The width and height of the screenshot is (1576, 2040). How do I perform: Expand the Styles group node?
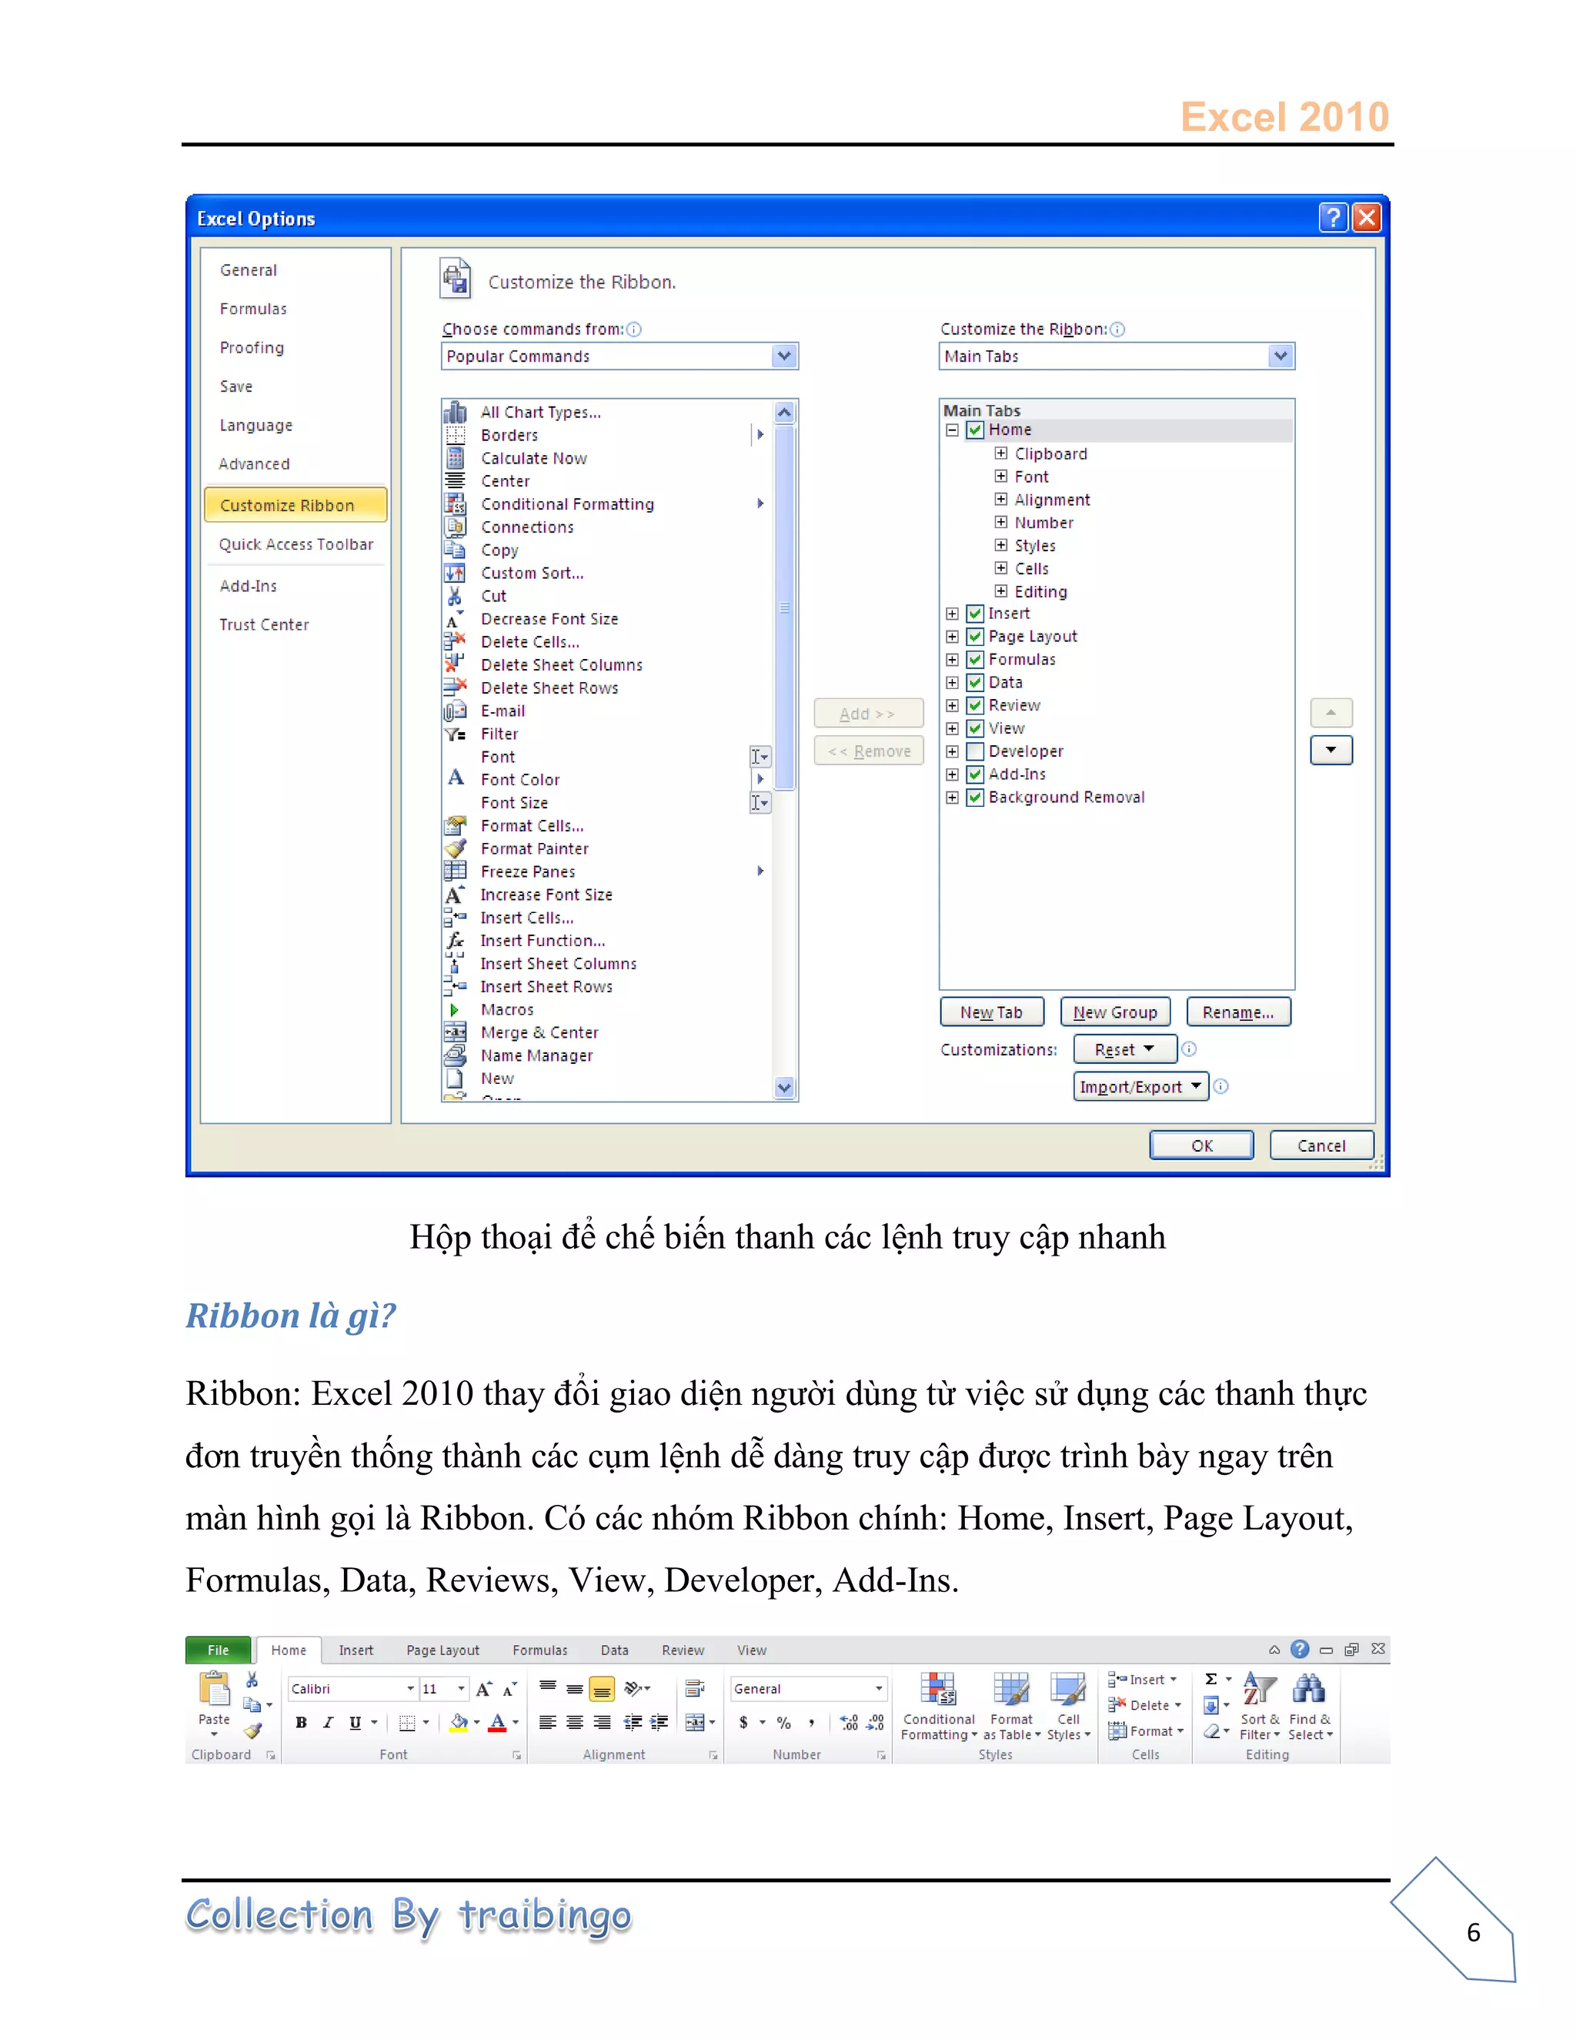[x=1001, y=544]
